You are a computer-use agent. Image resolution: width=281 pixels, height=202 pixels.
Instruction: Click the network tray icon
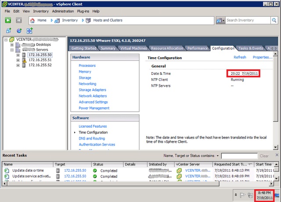(250, 195)
